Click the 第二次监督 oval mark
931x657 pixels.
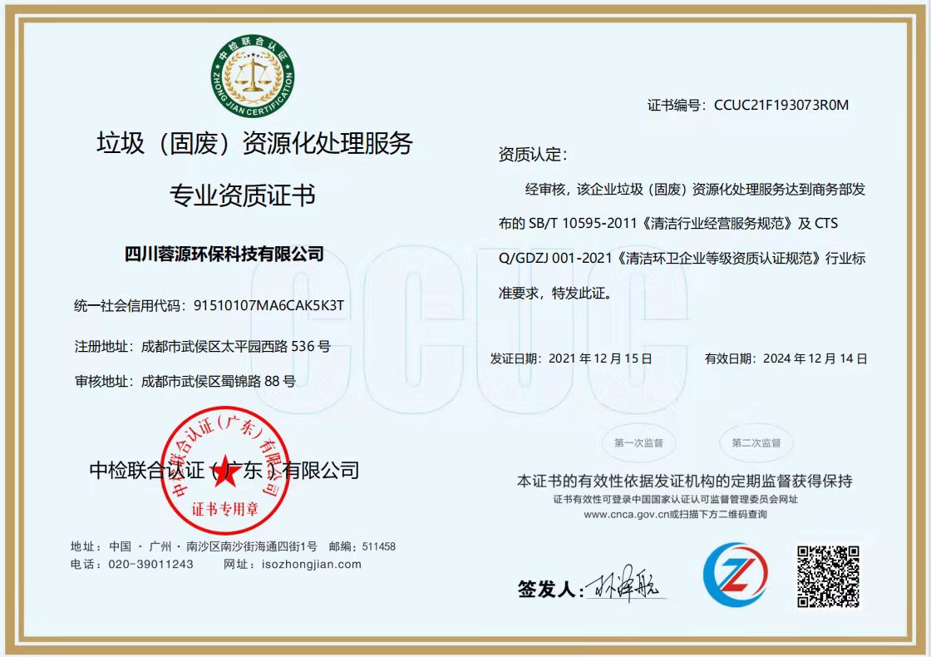(x=756, y=442)
